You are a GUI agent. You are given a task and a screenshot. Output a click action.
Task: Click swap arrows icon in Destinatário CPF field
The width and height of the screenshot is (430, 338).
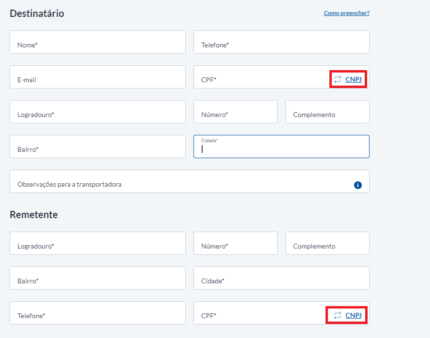(x=338, y=79)
